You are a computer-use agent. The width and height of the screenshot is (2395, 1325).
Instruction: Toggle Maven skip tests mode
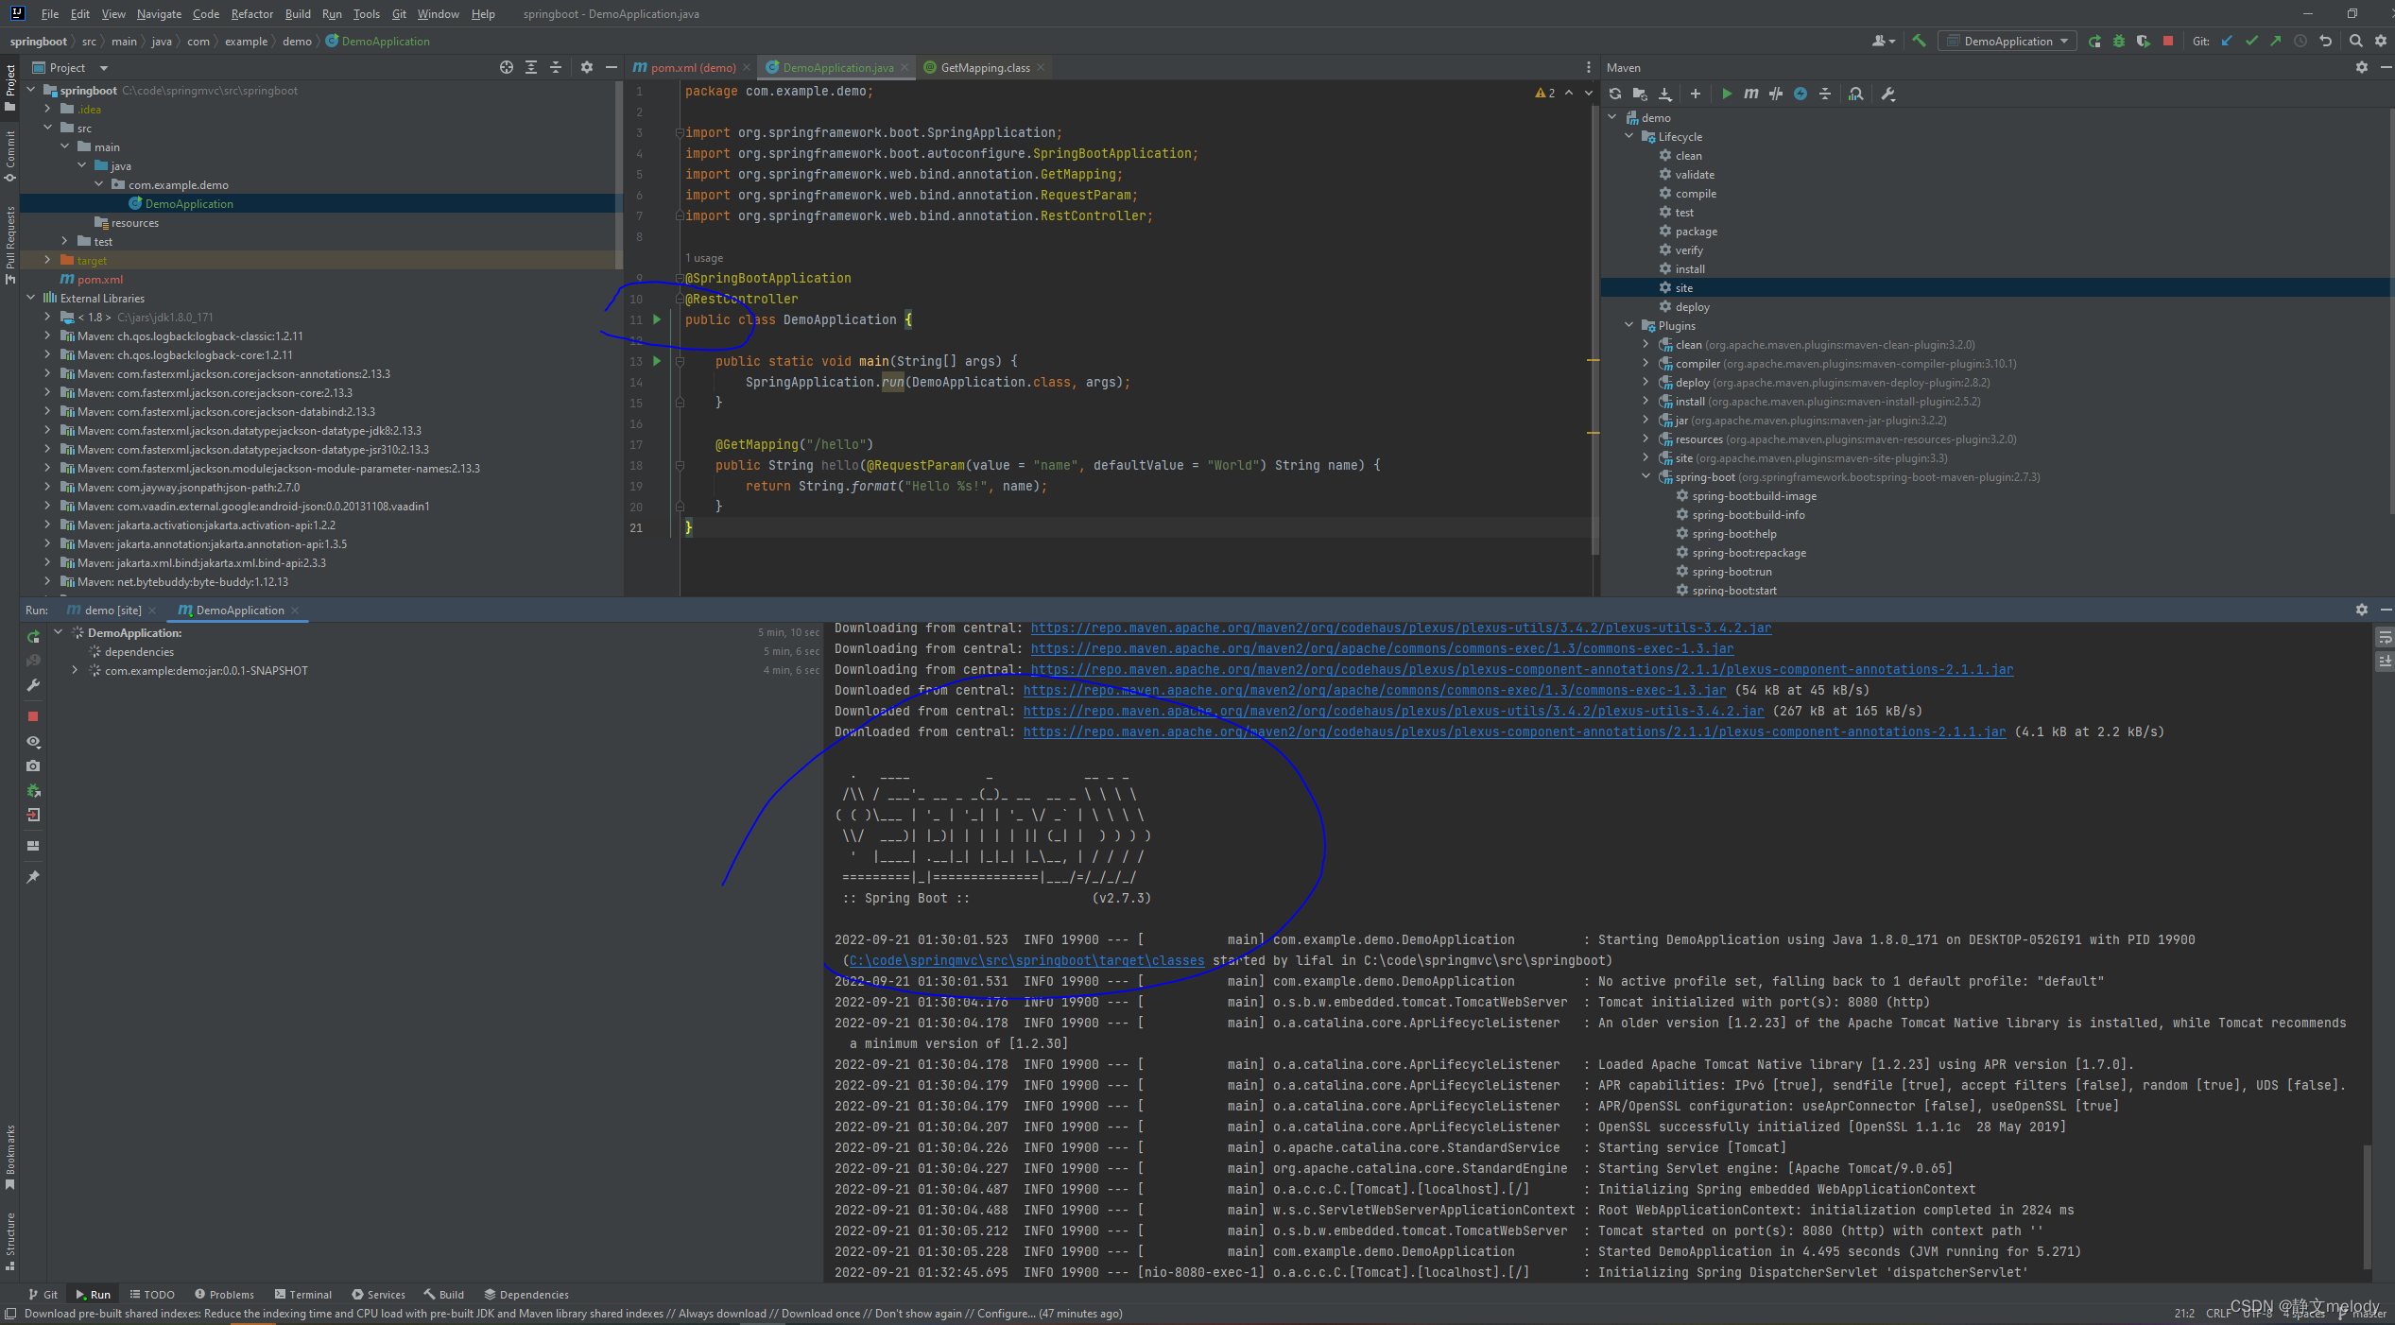point(1801,94)
